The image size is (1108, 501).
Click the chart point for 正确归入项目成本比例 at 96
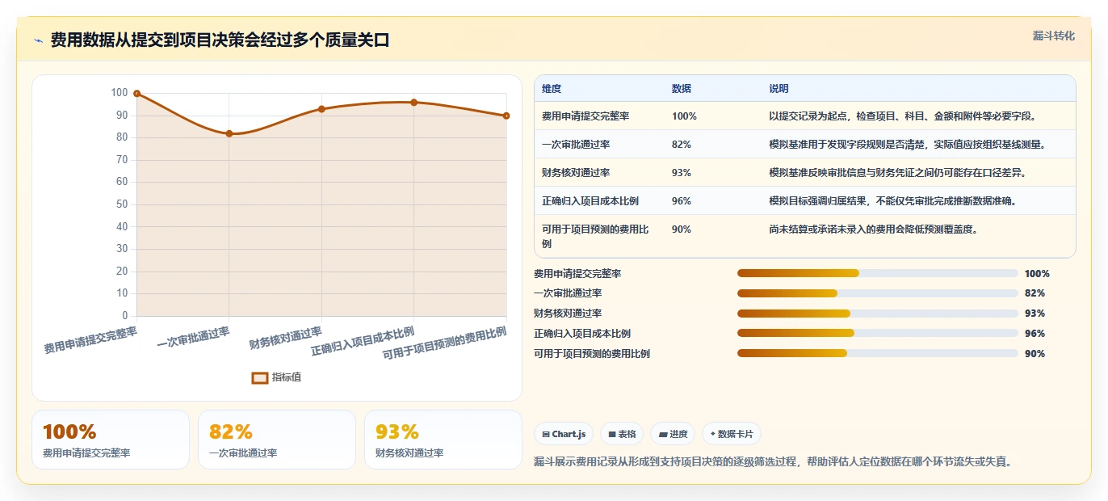point(414,103)
